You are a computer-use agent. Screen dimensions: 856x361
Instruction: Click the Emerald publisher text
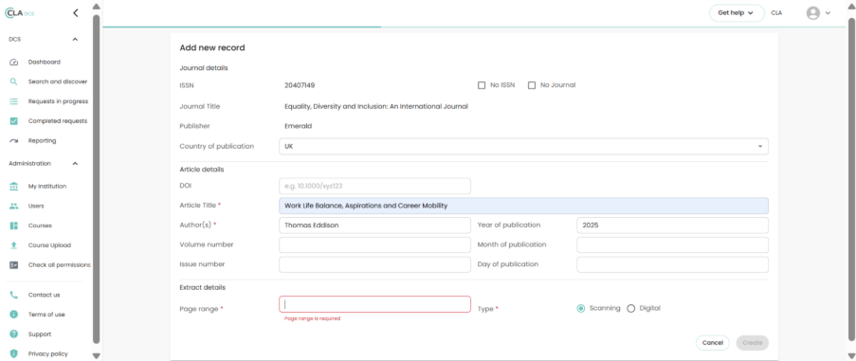click(298, 126)
